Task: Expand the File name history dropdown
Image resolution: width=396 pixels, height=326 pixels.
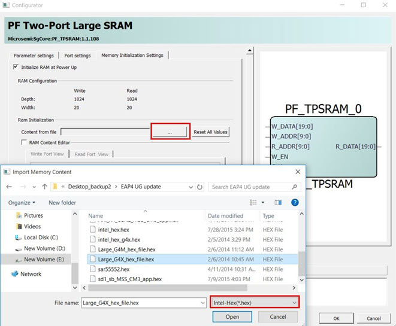Action: tap(202, 303)
